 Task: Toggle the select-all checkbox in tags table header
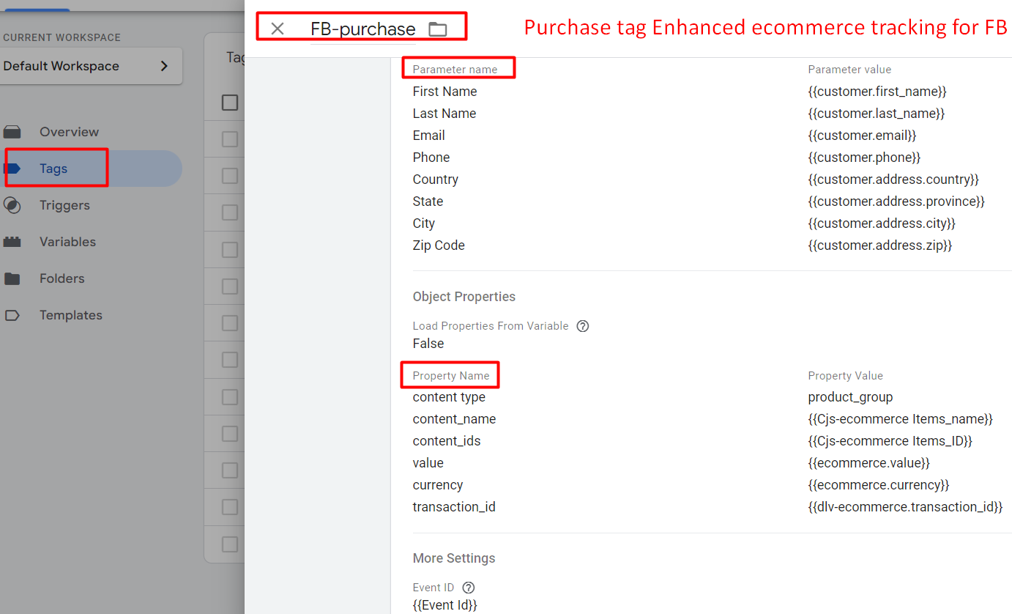(x=230, y=103)
